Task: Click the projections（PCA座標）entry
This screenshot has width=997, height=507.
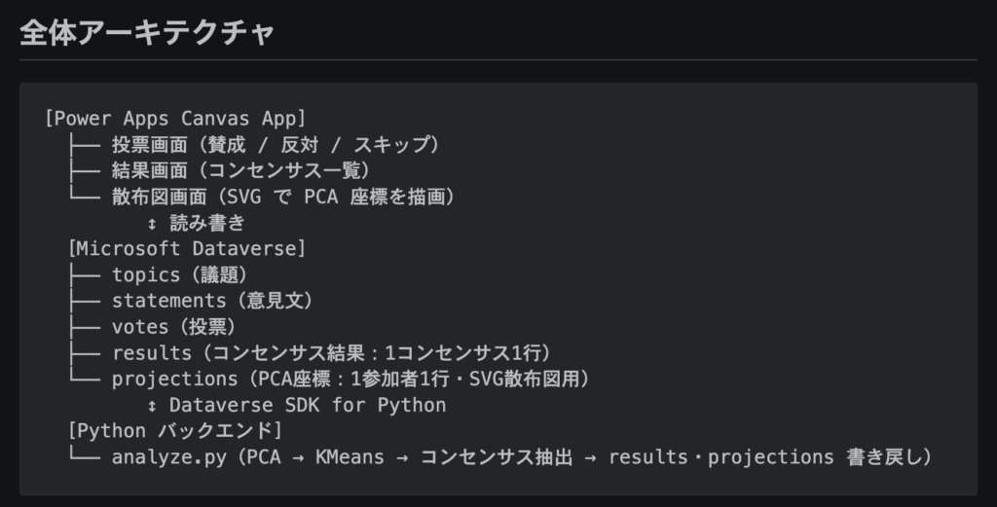Action: click(x=351, y=380)
